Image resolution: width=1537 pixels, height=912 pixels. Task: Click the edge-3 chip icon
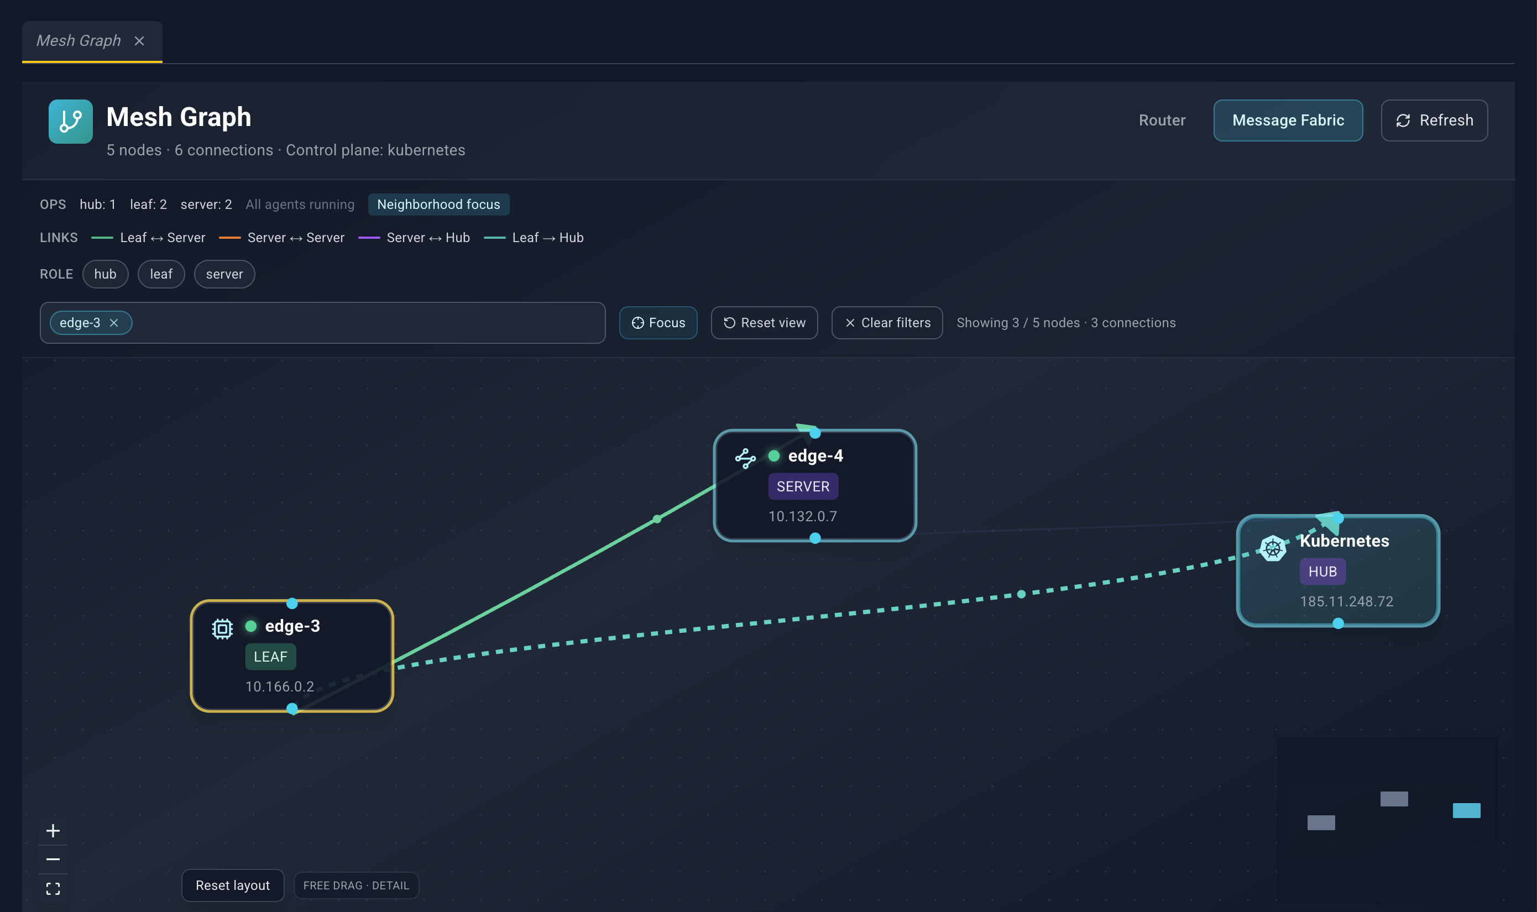222,628
